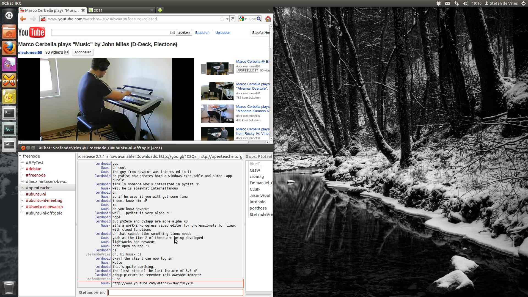
Task: Collapse the freenode server tree
Action: [20, 156]
